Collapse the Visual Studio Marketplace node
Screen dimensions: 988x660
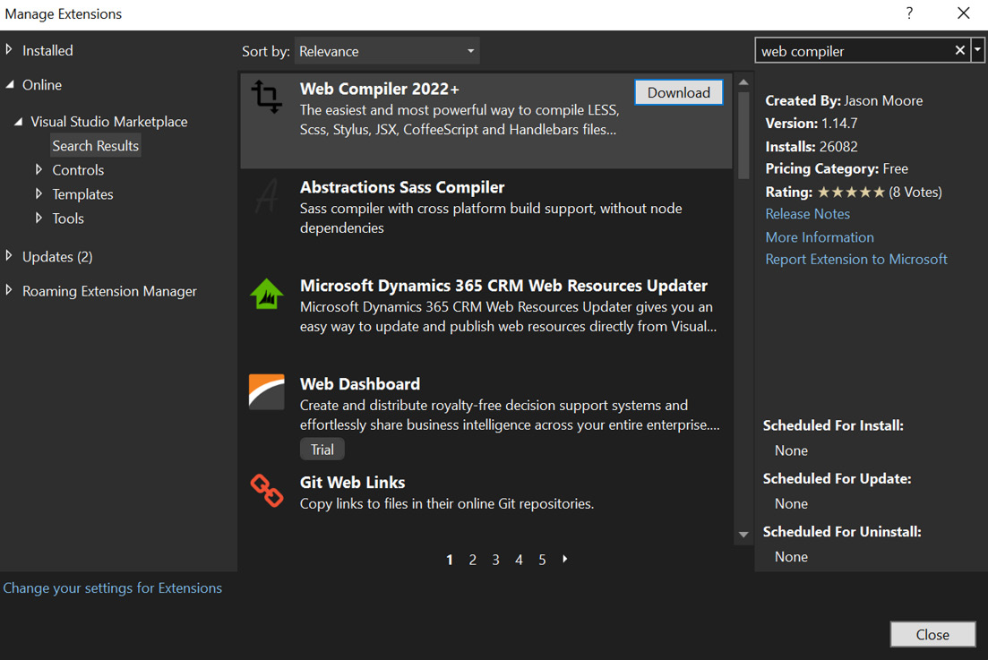pos(18,121)
